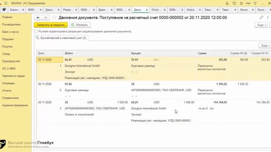
Task: Open Покупки section
Action: coord(8,46)
